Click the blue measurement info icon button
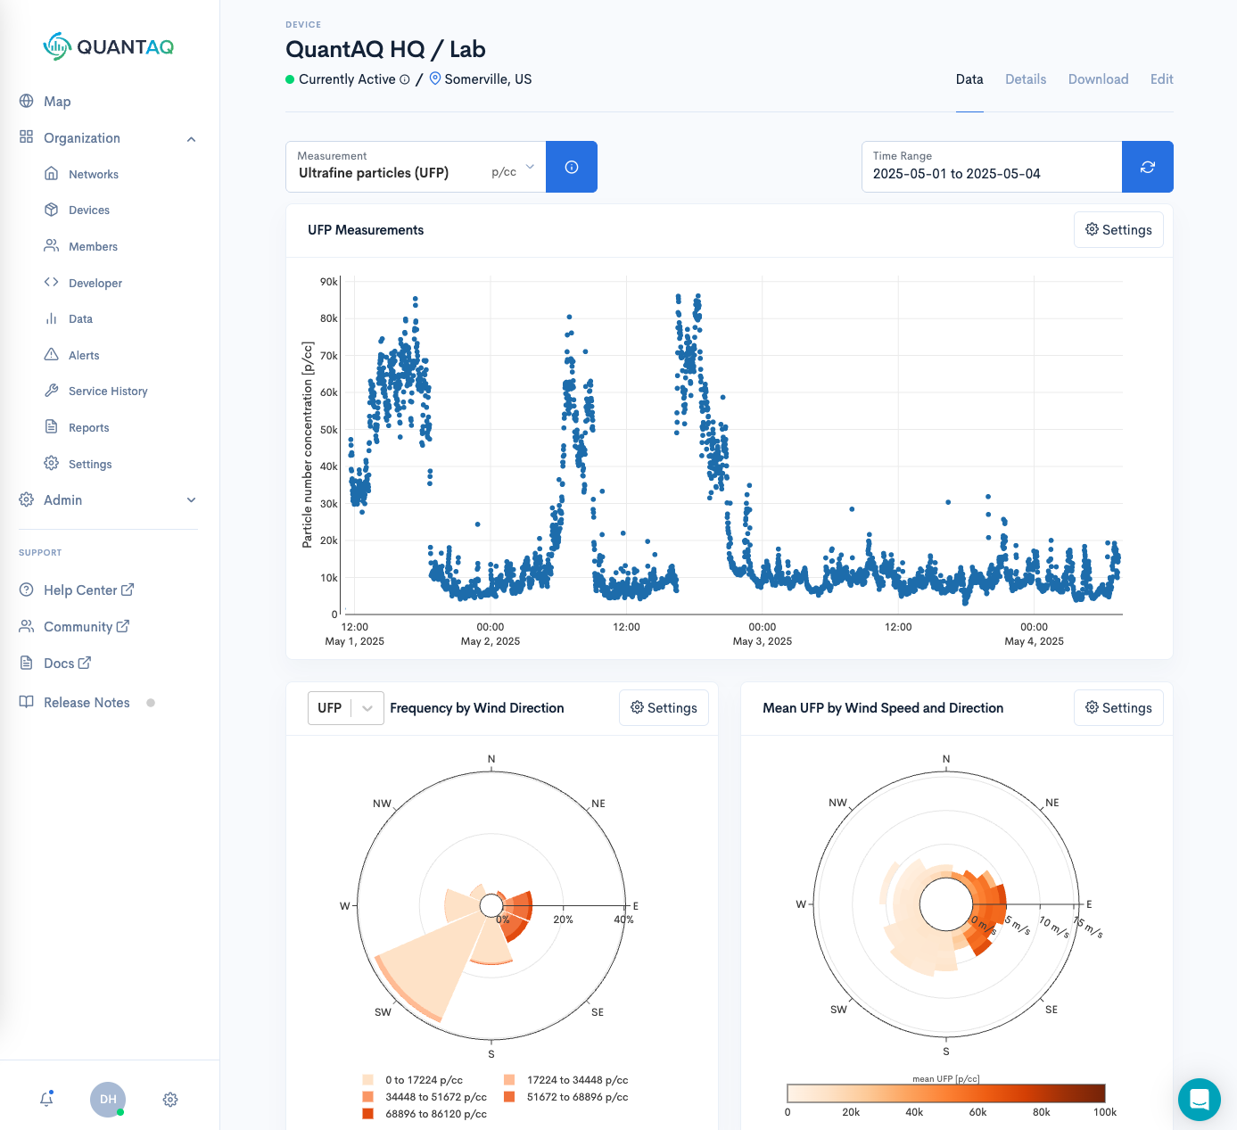The image size is (1237, 1130). click(572, 167)
